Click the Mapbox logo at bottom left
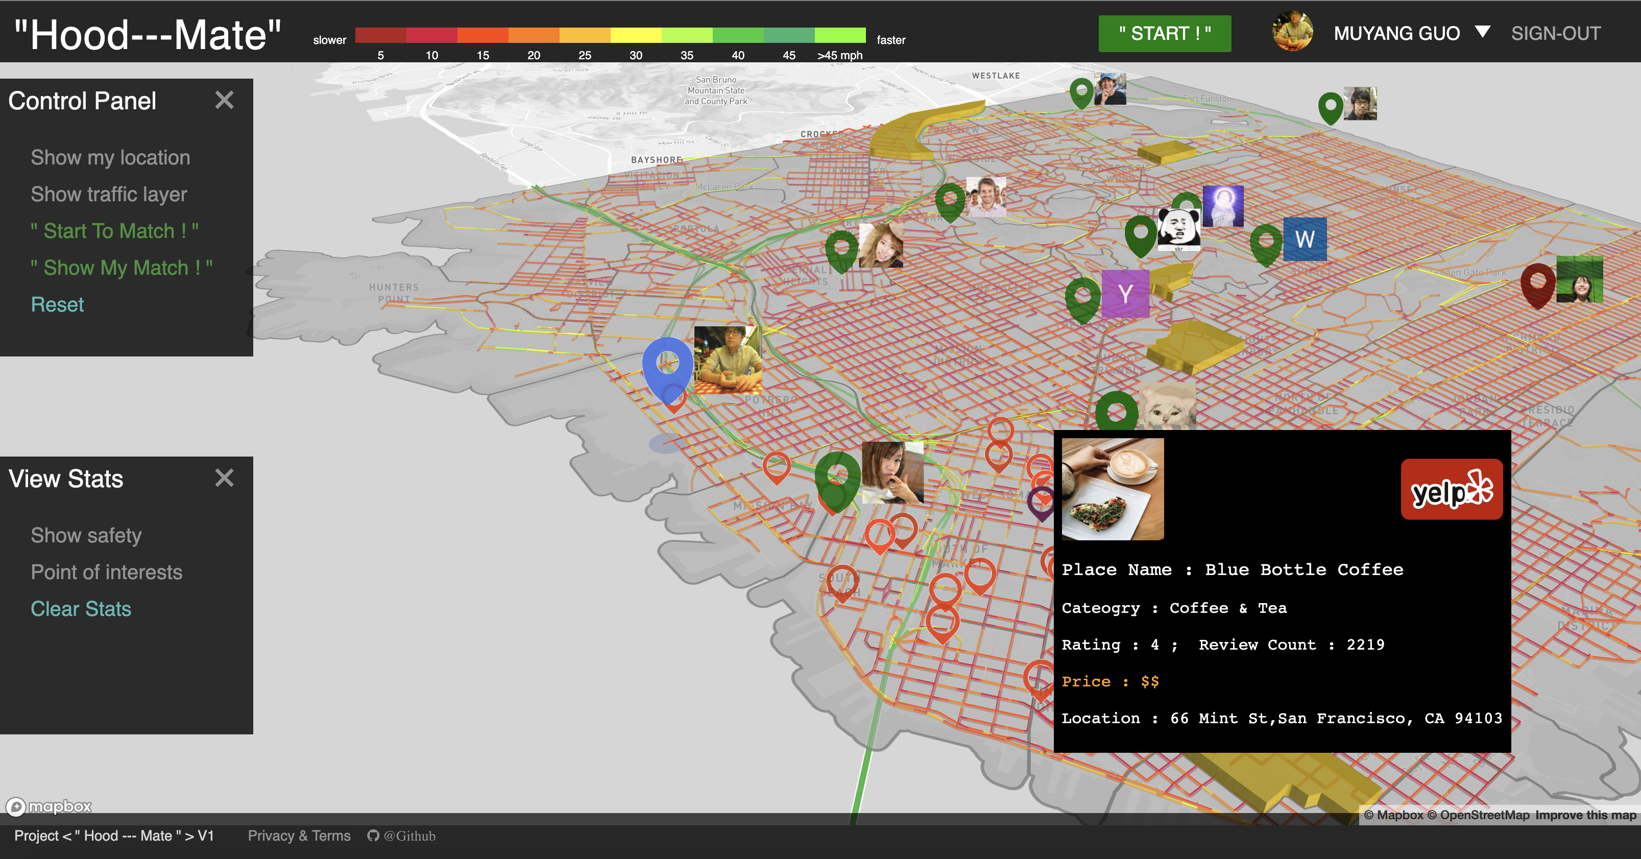 (49, 807)
